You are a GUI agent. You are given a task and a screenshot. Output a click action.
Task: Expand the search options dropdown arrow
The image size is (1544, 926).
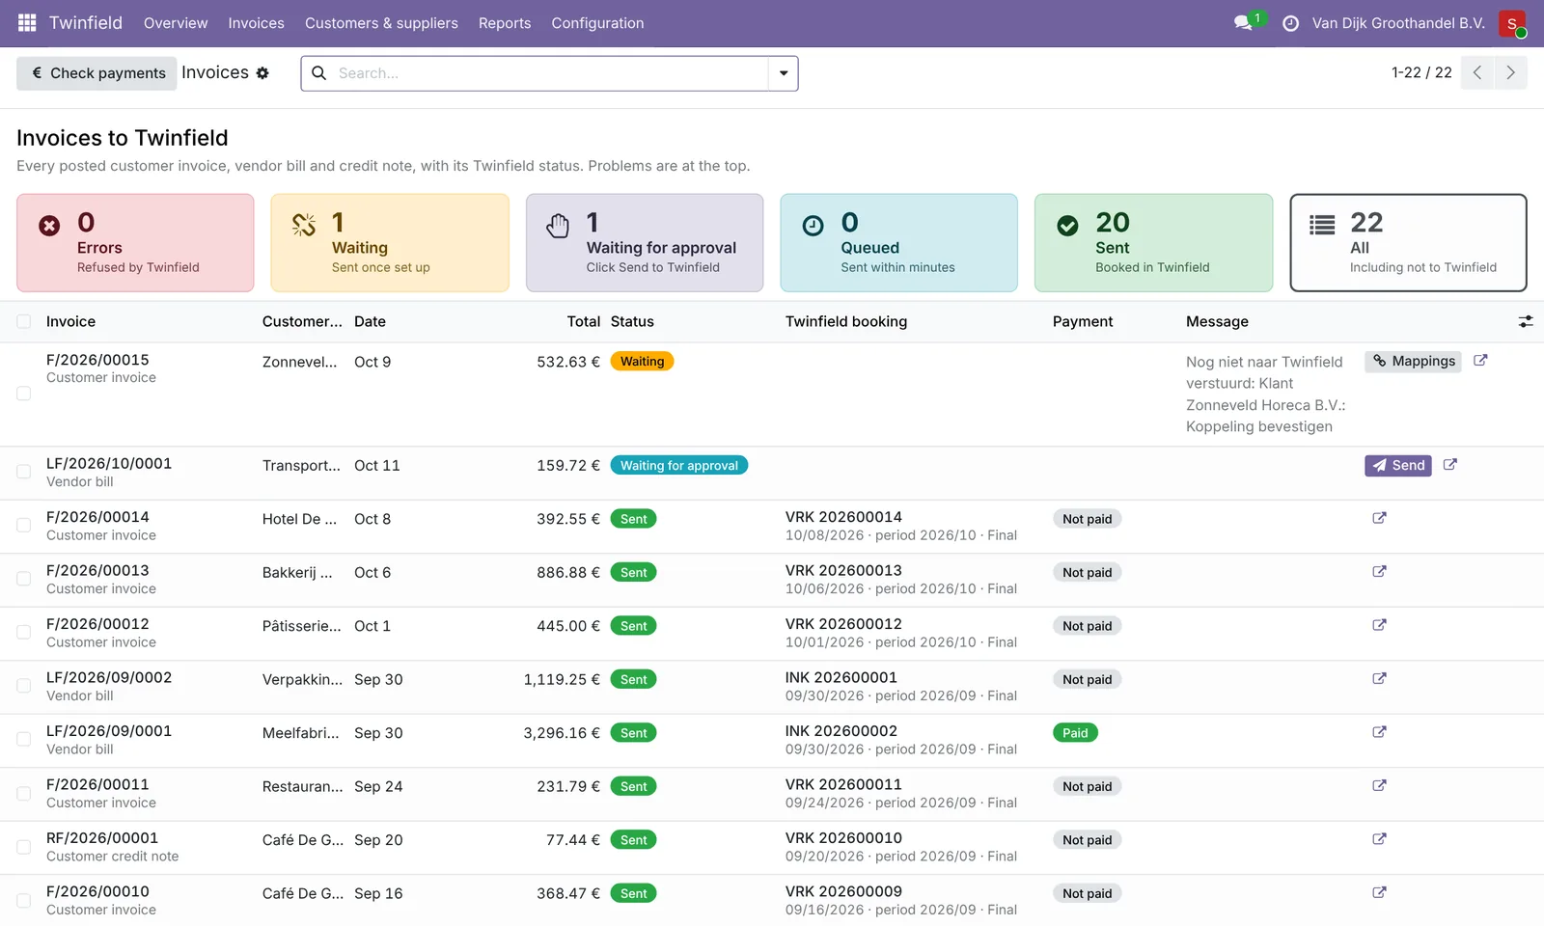(783, 73)
